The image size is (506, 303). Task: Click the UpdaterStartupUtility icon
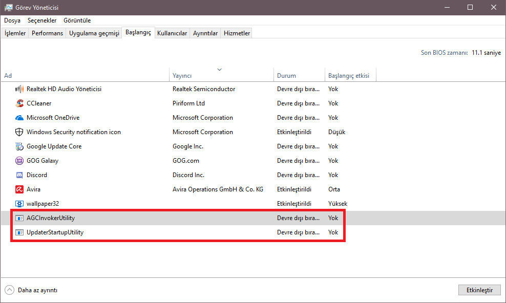pos(19,232)
